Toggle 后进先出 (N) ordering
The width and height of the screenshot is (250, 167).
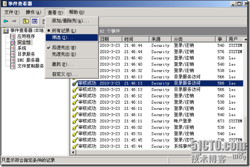click(x=72, y=47)
